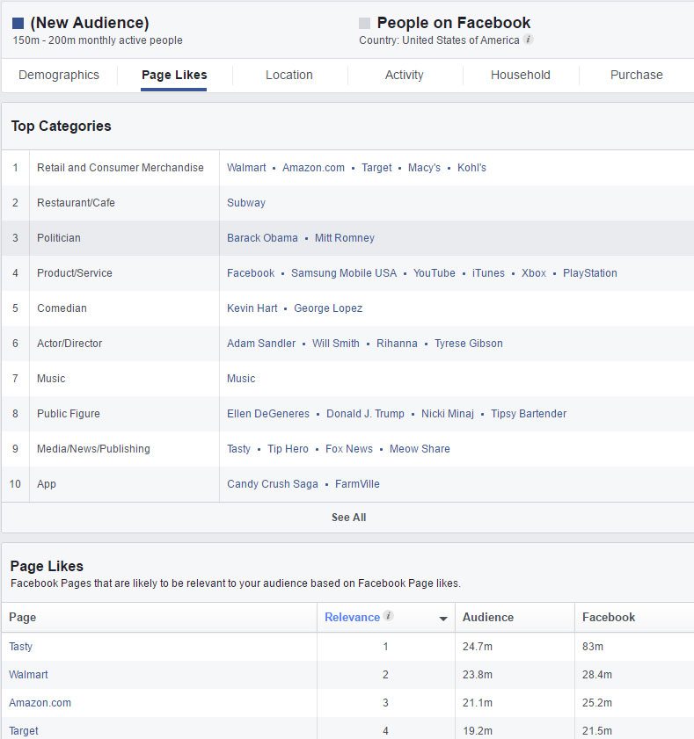694x739 pixels.
Task: Open Will Smith link
Action: coord(335,344)
